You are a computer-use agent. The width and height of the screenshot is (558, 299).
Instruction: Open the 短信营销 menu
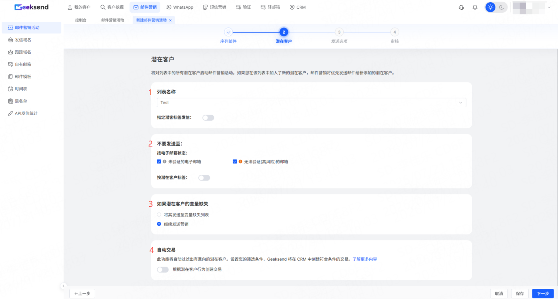pyautogui.click(x=215, y=7)
